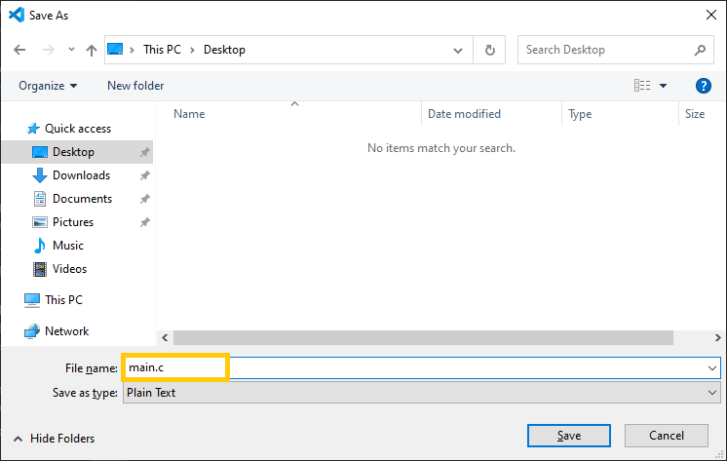This screenshot has height=461, width=727.
Task: Select the Downloads folder icon
Action: coord(40,175)
